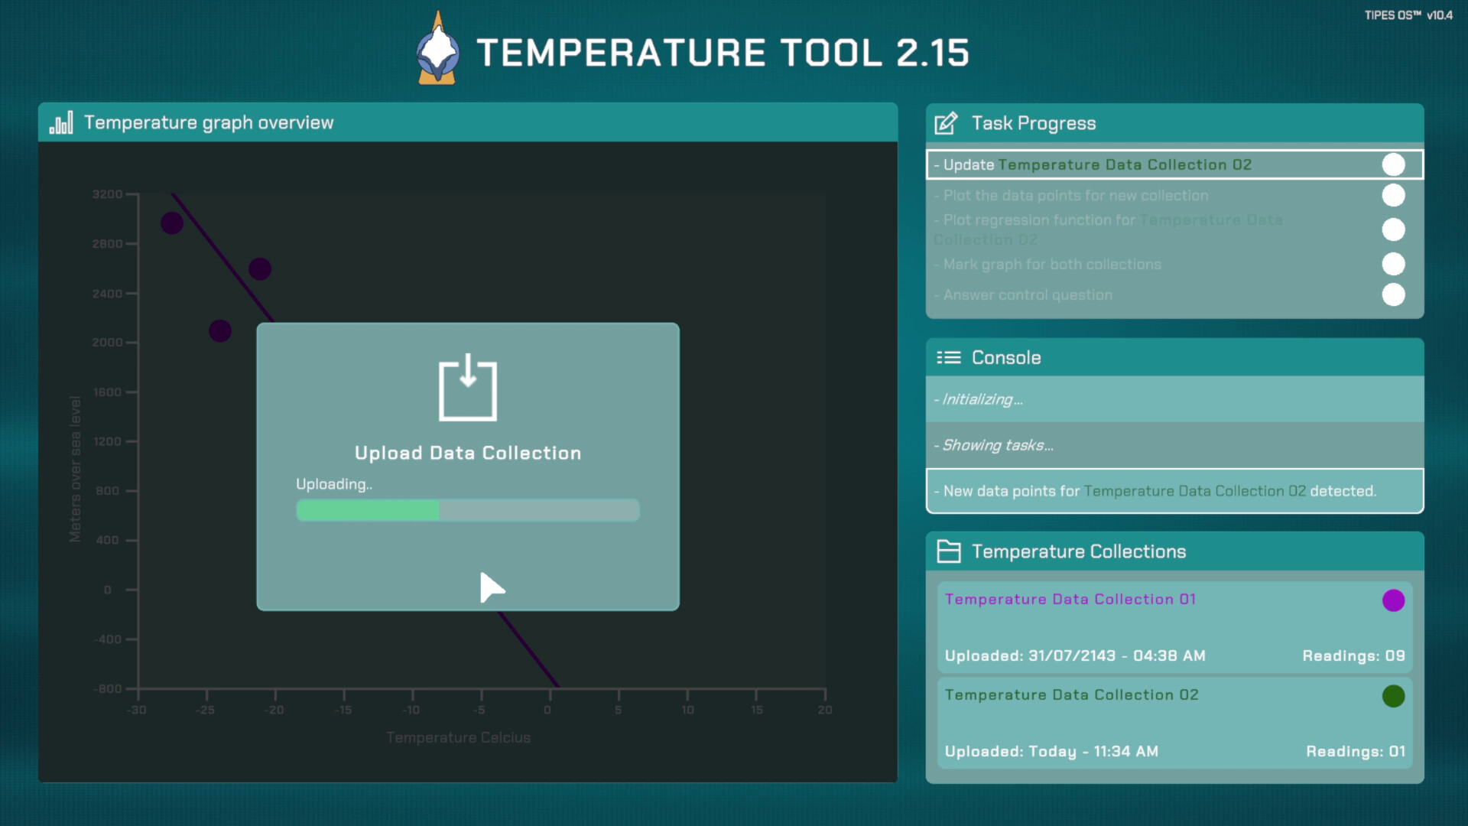Click the bar chart icon on Temperature graph overview
Viewport: 1468px width, 826px height.
click(63, 122)
